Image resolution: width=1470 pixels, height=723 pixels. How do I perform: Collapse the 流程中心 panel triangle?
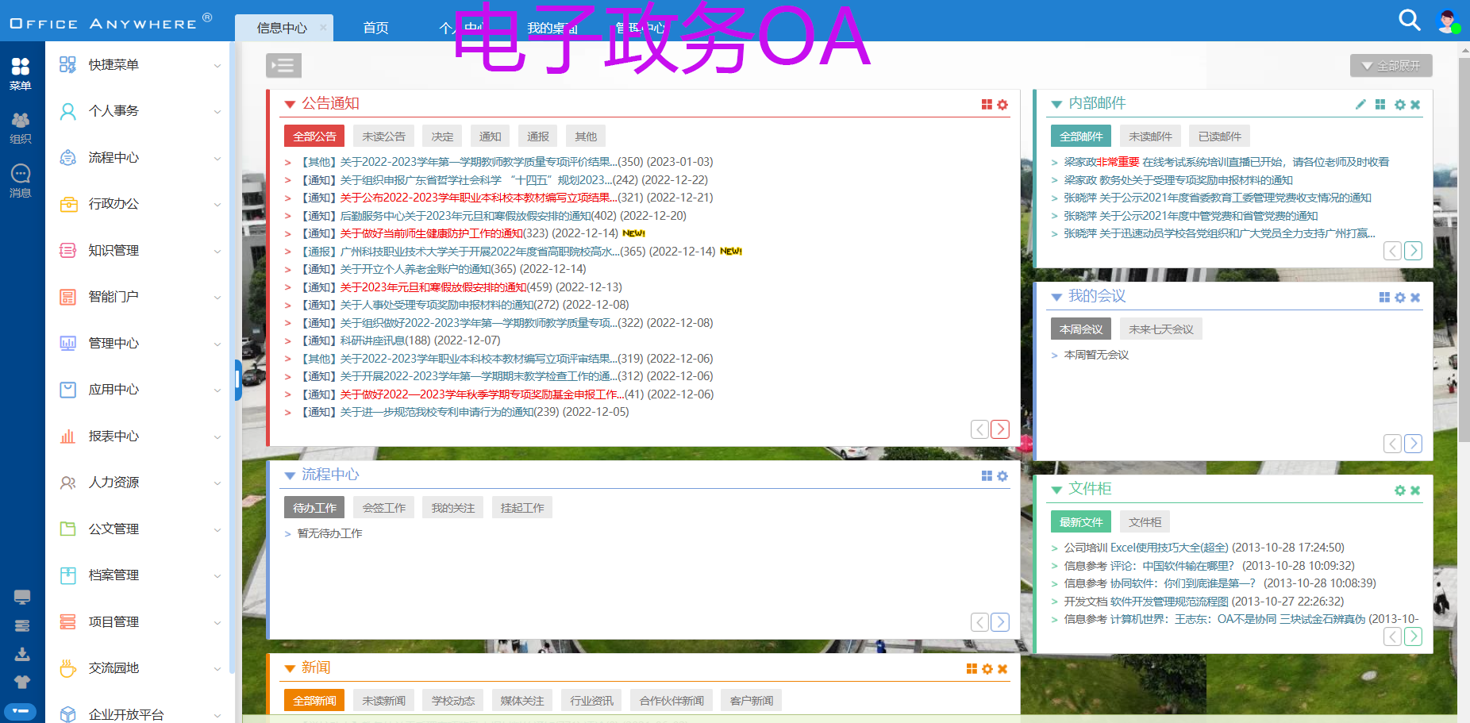click(x=290, y=475)
